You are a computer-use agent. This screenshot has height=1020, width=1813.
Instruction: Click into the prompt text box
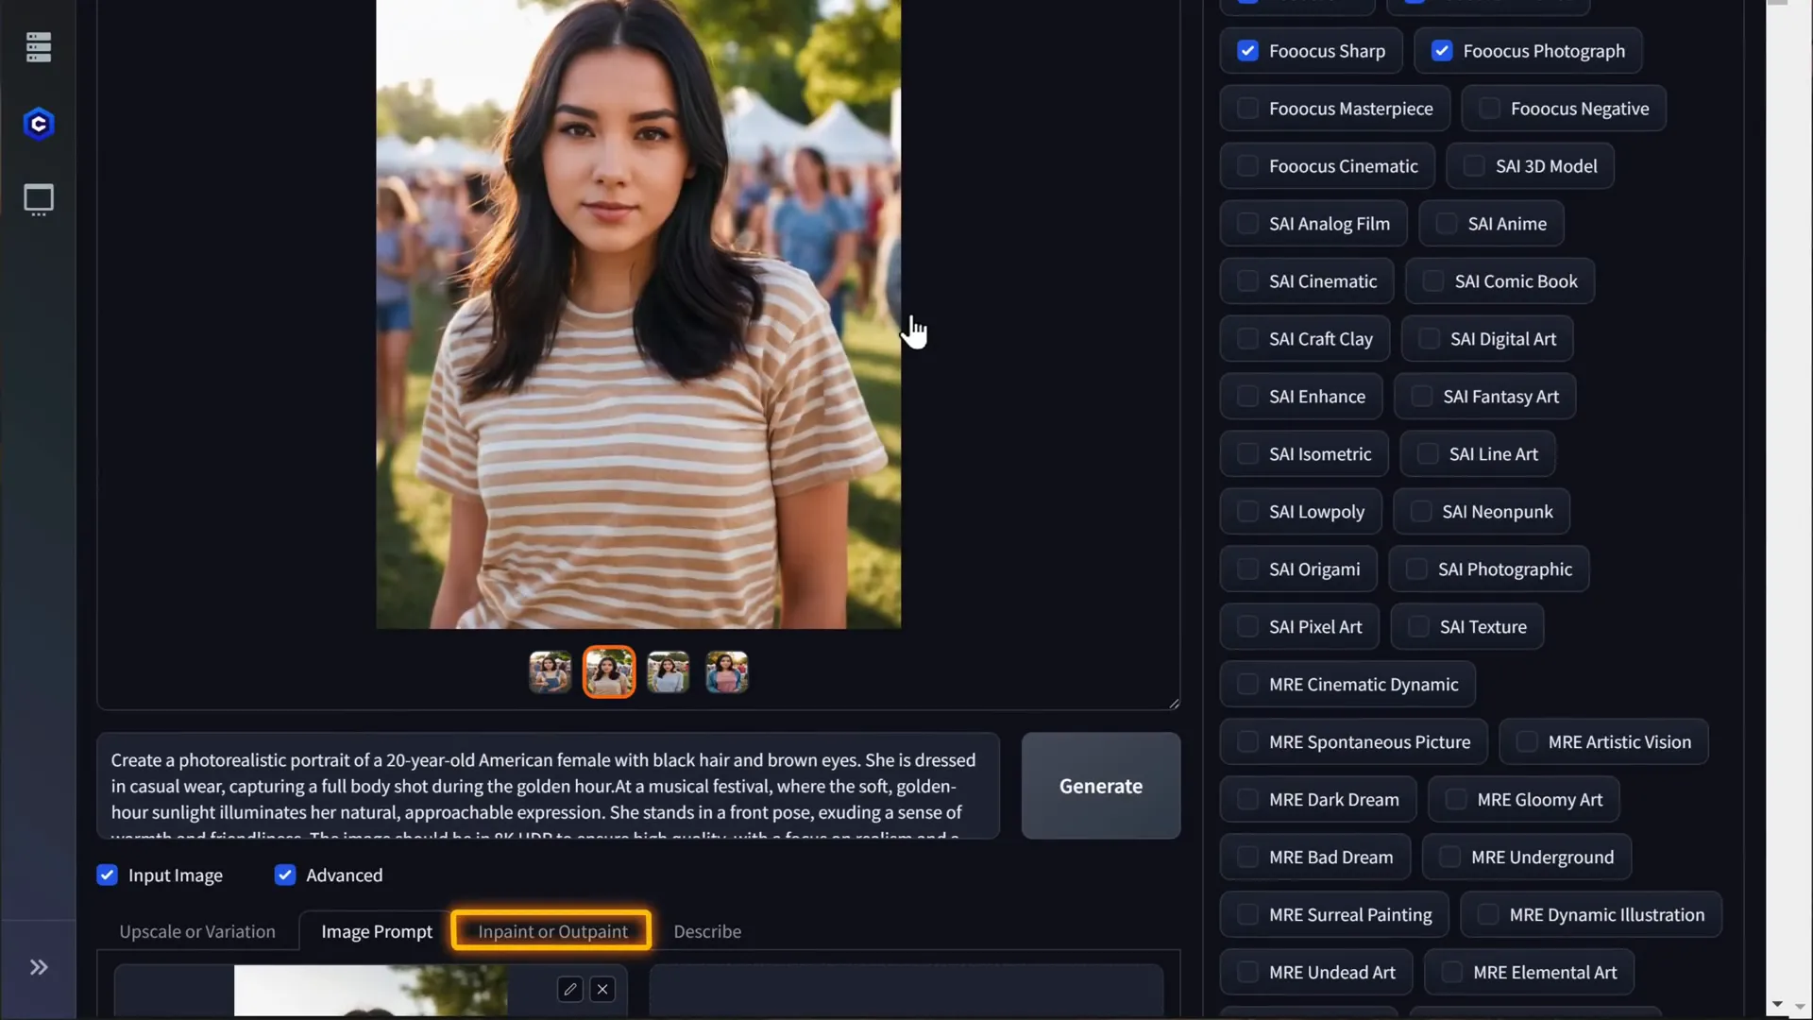pos(548,786)
